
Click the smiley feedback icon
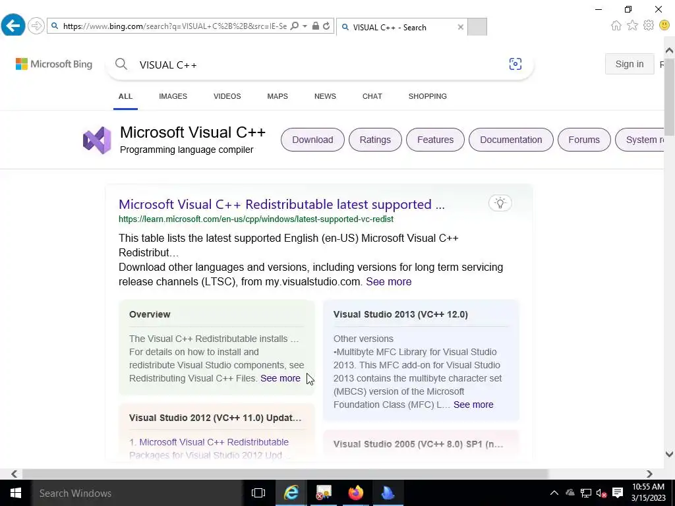(664, 26)
